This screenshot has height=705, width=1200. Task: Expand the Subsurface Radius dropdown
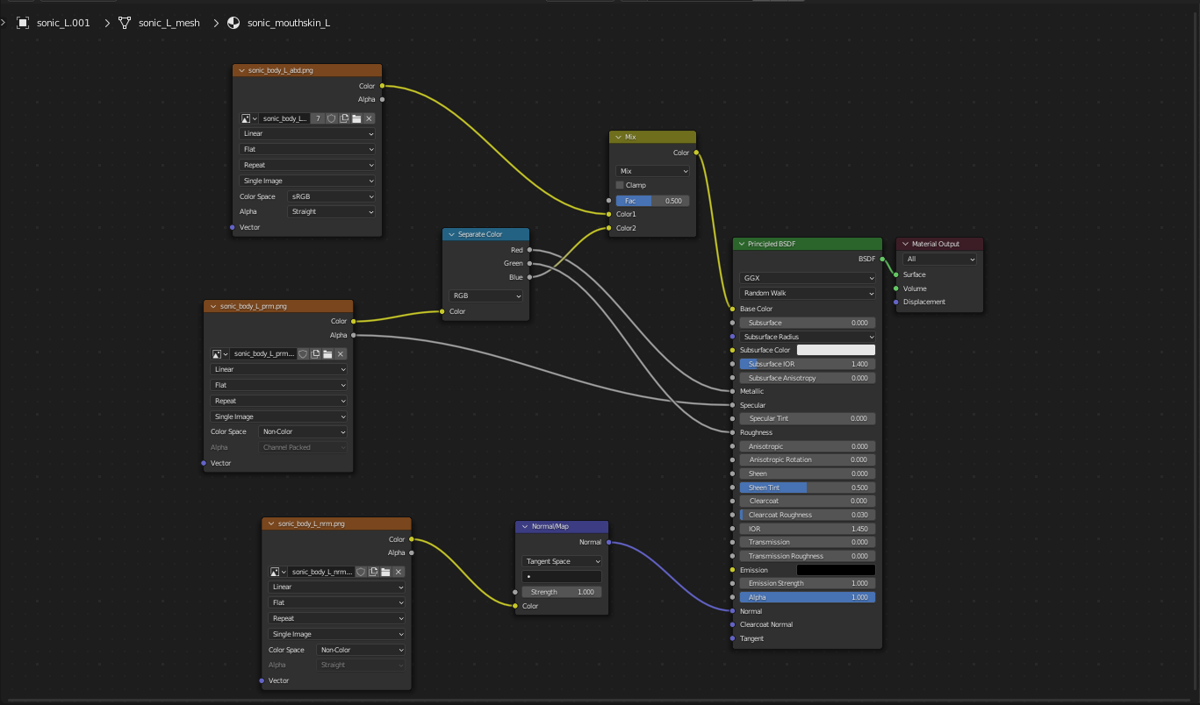(808, 337)
